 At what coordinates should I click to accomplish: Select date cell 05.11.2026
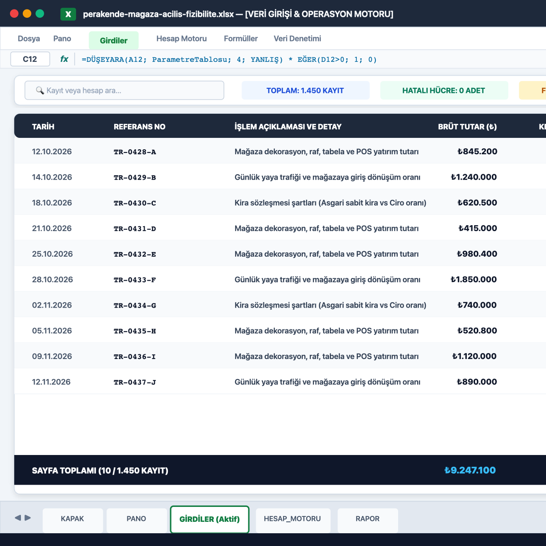[52, 330]
